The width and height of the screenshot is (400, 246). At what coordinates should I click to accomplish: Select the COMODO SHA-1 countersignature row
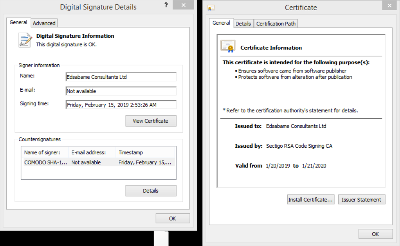97,163
